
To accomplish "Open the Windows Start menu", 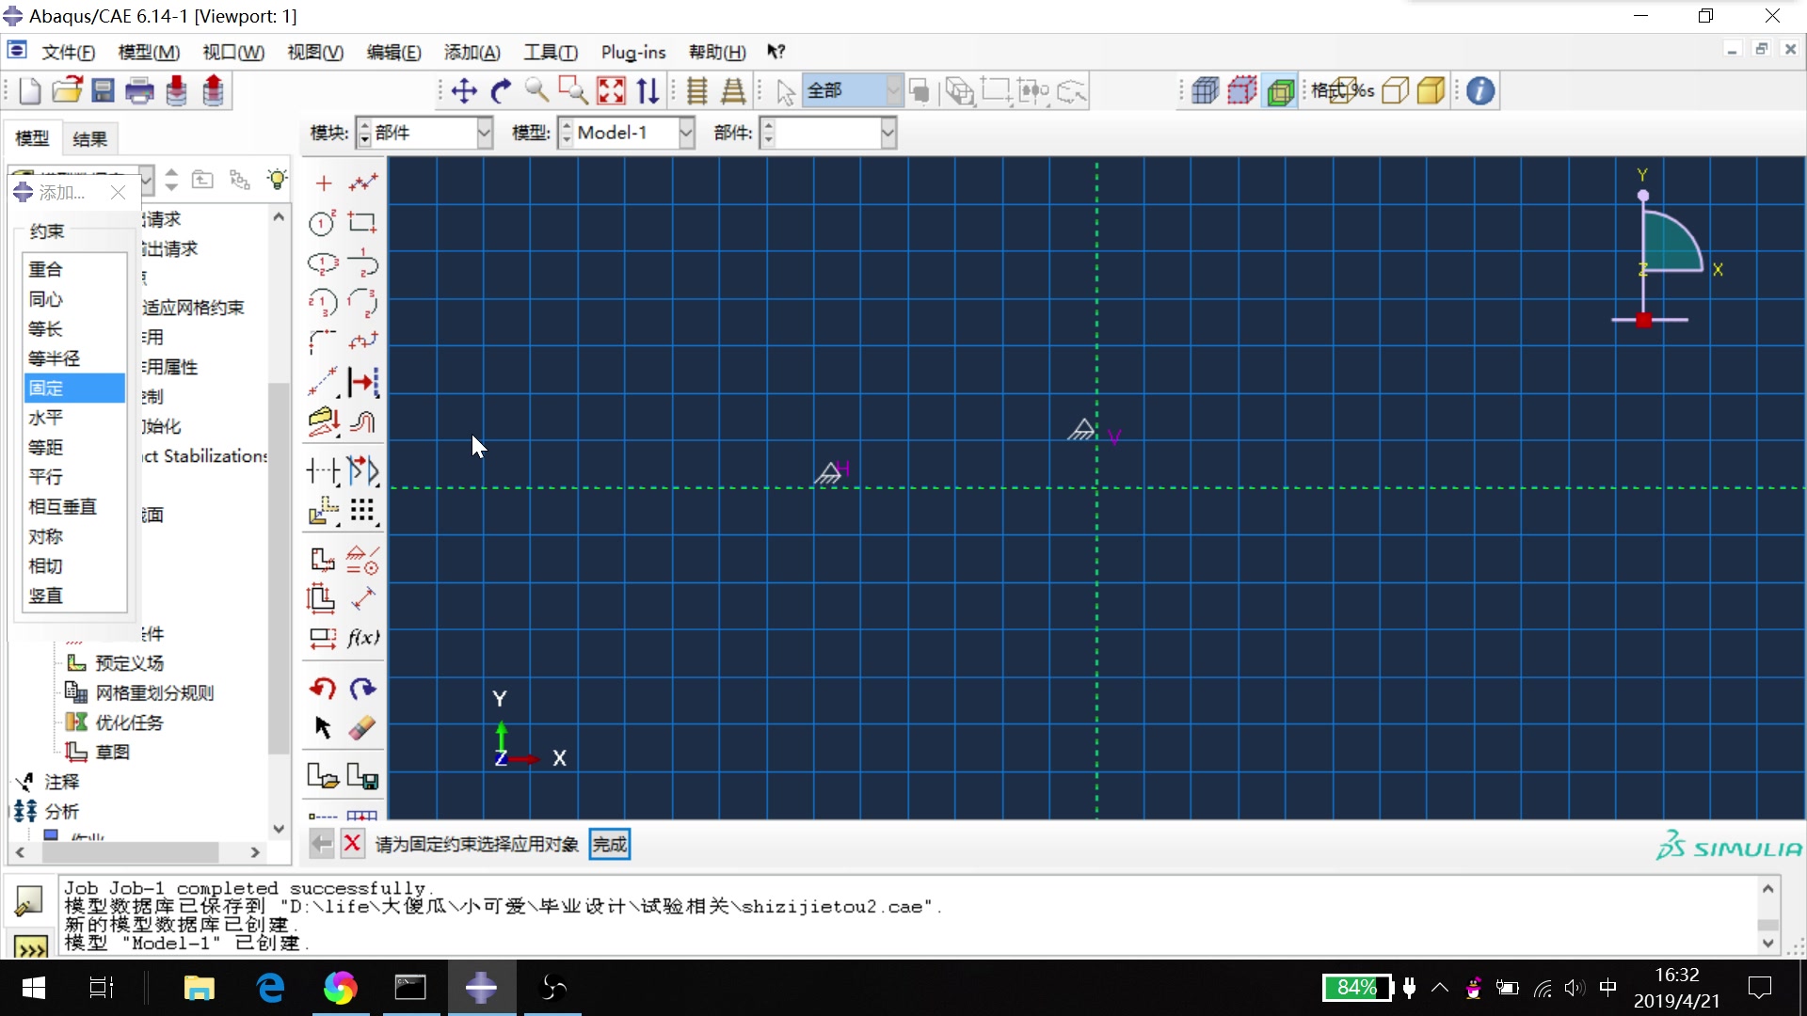I will pyautogui.click(x=33, y=988).
